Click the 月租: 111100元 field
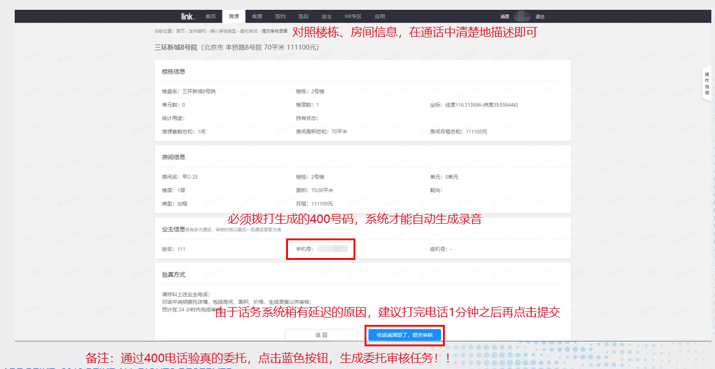Screen dimensions: 715x369 314,204
